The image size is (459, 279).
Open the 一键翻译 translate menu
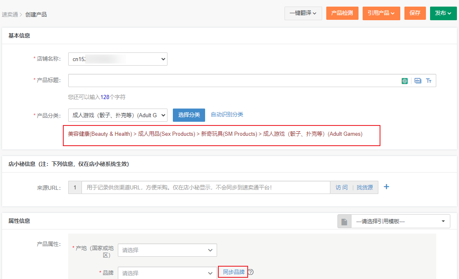(x=303, y=13)
